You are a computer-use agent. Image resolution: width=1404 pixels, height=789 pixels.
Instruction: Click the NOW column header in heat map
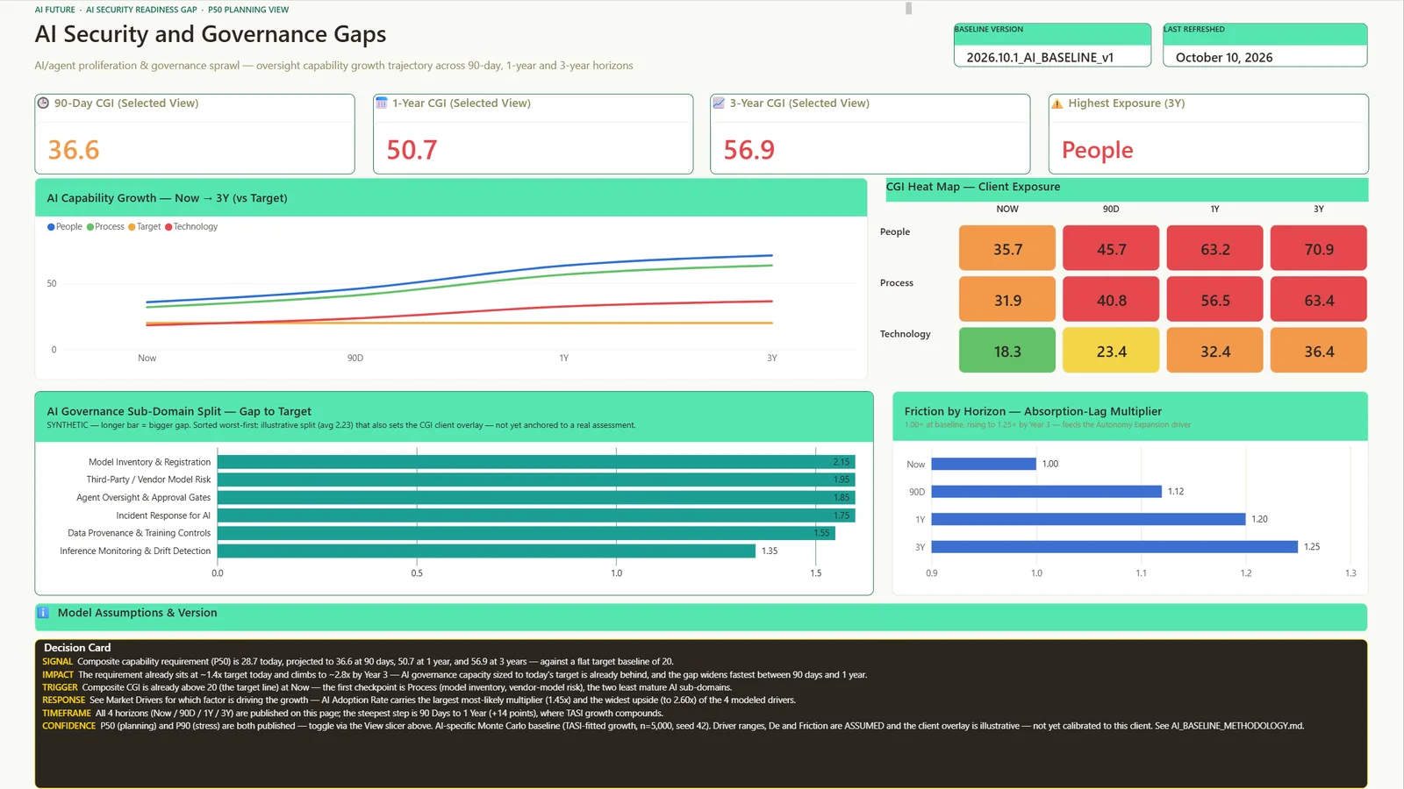[x=1007, y=210]
